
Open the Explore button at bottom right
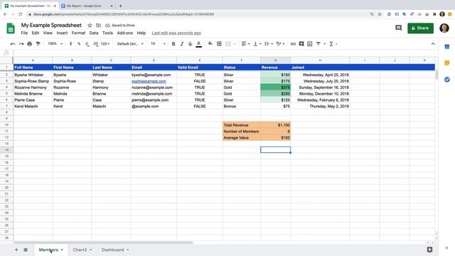click(429, 250)
